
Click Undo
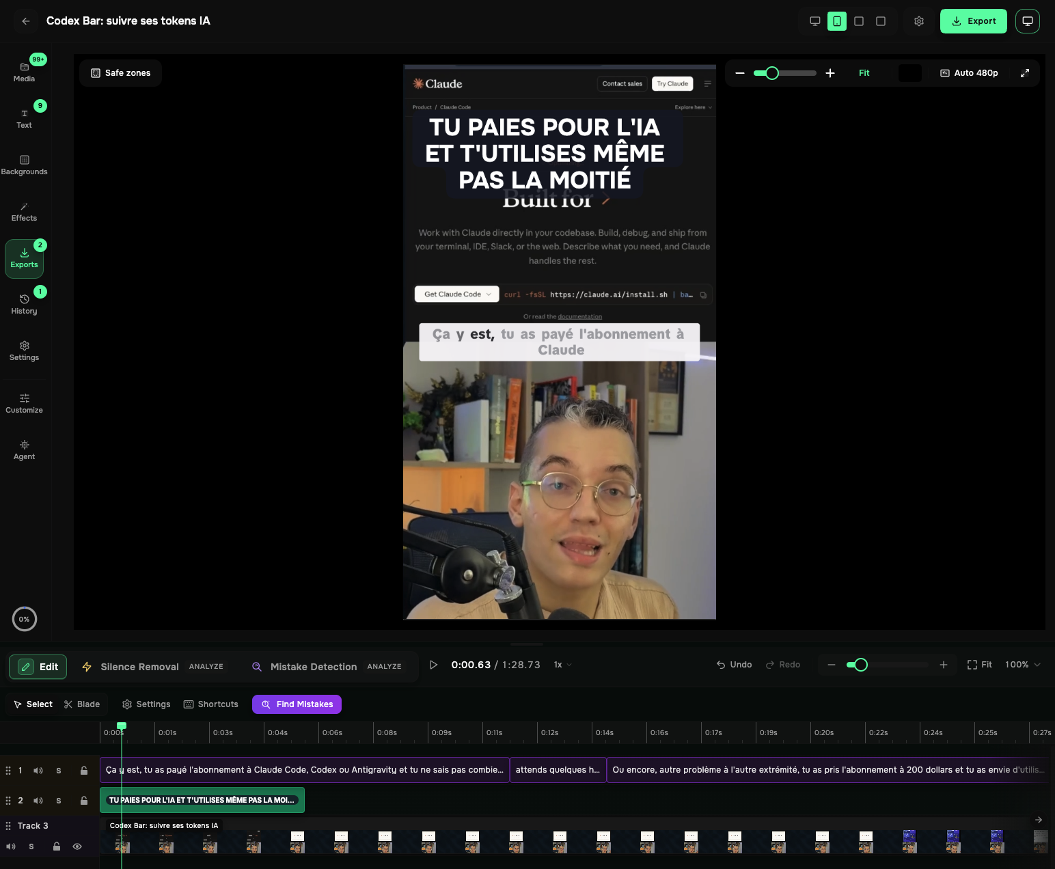[735, 665]
